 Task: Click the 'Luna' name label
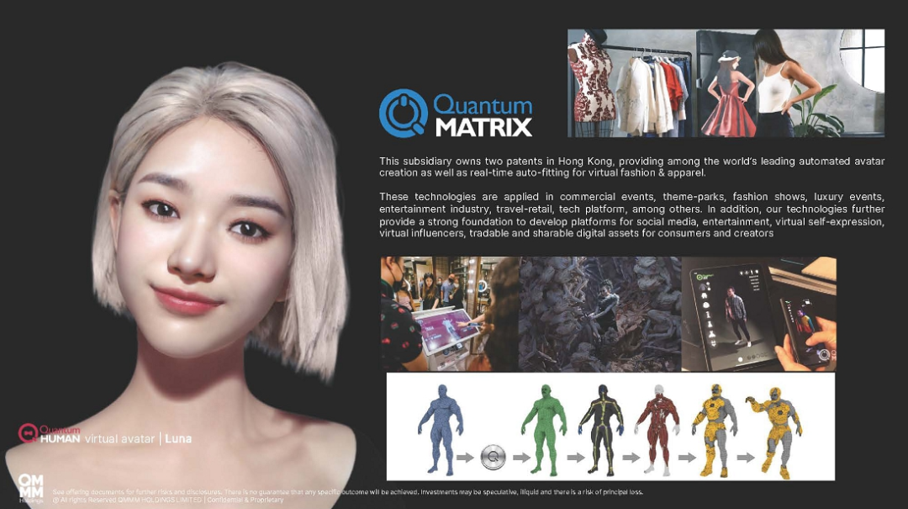pos(178,439)
